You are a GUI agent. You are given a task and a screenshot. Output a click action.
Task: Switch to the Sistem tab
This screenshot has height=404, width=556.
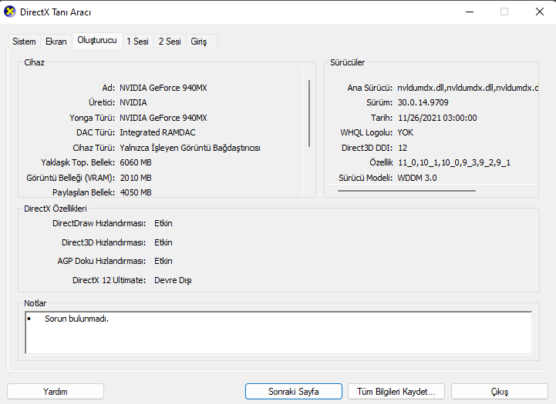[24, 42]
